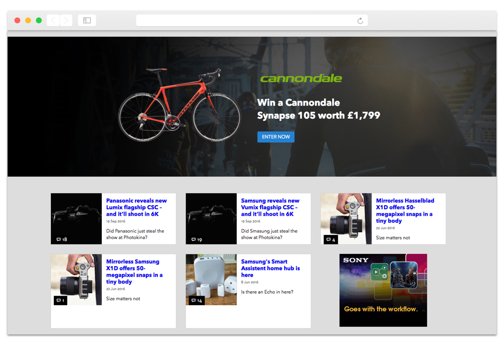Click '19 Sep 2016' date on Samsung Vumix card
This screenshot has height=344, width=504.
pos(250,221)
